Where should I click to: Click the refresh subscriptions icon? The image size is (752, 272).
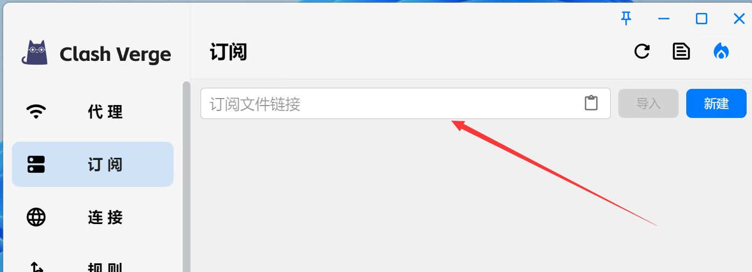coord(641,52)
